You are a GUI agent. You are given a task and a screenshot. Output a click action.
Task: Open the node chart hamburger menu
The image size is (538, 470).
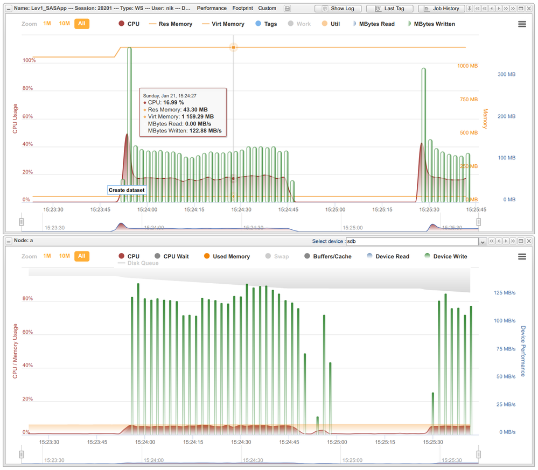522,257
